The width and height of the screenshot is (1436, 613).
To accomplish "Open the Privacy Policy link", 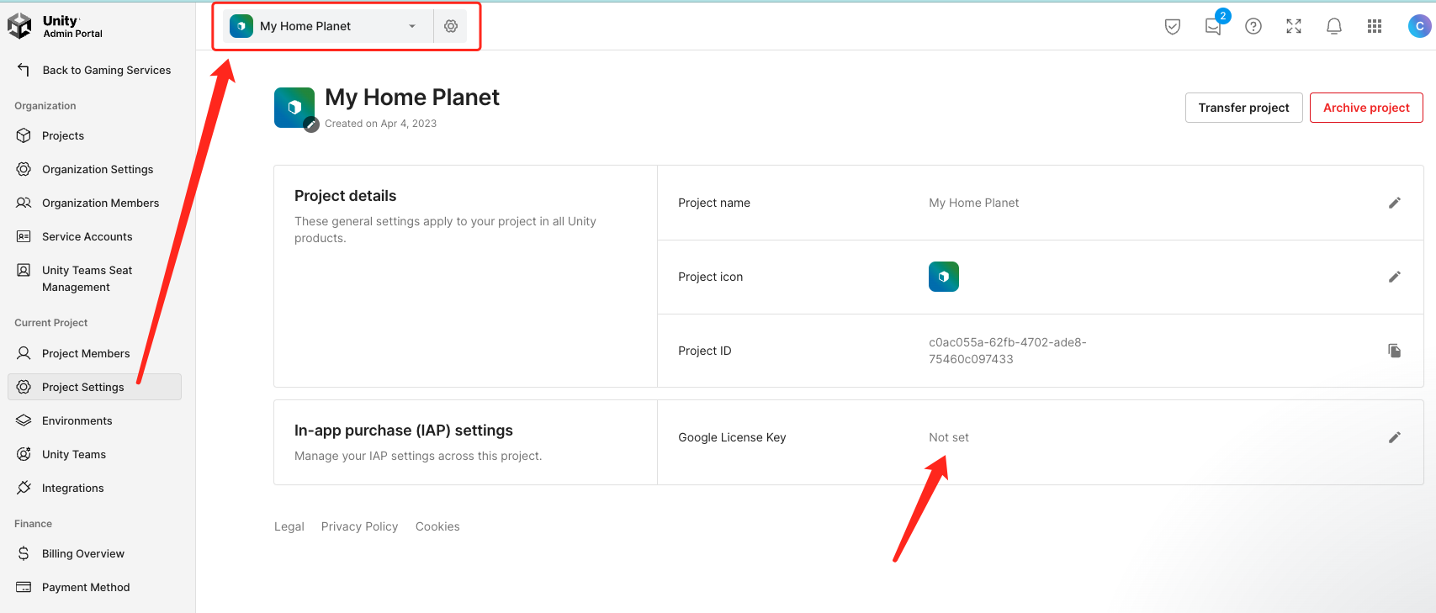I will pos(359,526).
